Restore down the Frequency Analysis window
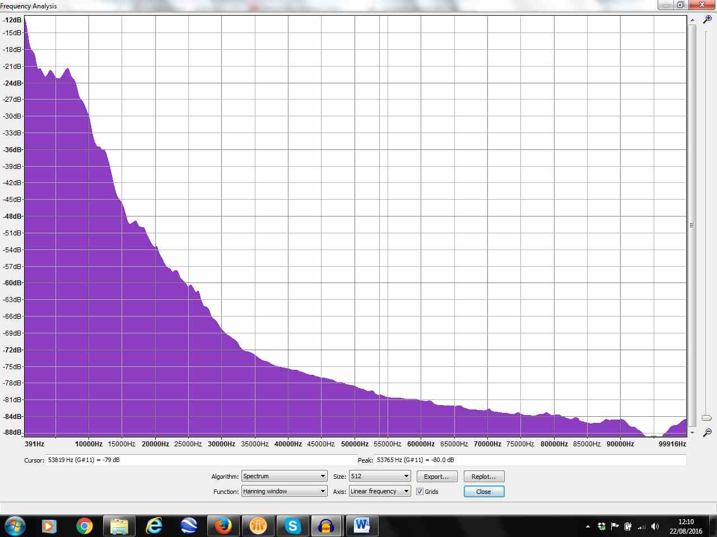 681,5
